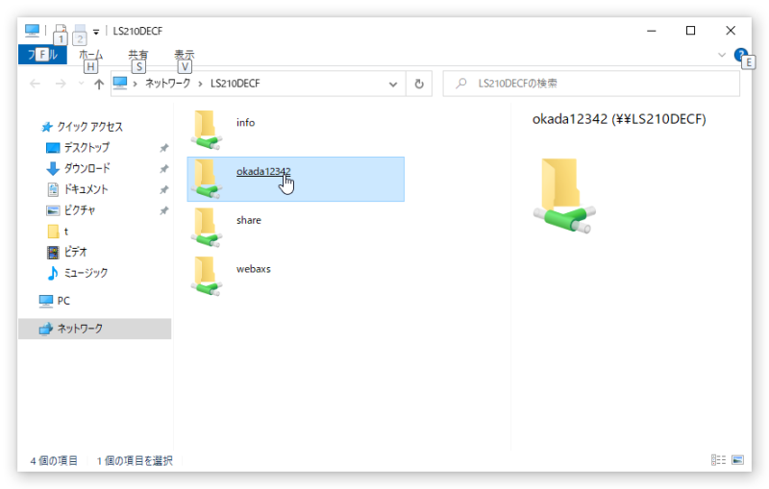This screenshot has width=769, height=489.
Task: Open ダウンロード in the sidebar
Action: tap(87, 168)
